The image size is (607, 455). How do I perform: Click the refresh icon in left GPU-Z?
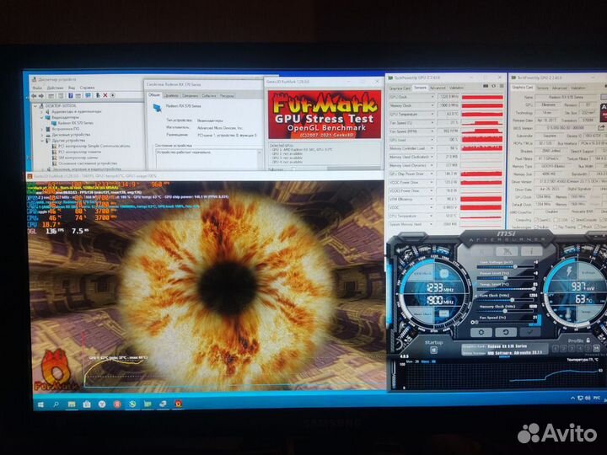click(493, 86)
